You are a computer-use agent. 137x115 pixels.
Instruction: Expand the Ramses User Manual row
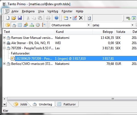click(x=4, y=38)
